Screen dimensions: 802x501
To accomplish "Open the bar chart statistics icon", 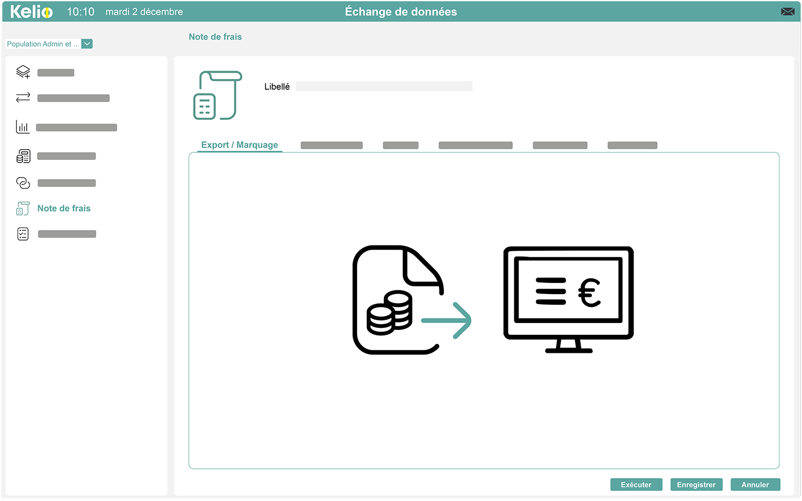I will (x=22, y=127).
